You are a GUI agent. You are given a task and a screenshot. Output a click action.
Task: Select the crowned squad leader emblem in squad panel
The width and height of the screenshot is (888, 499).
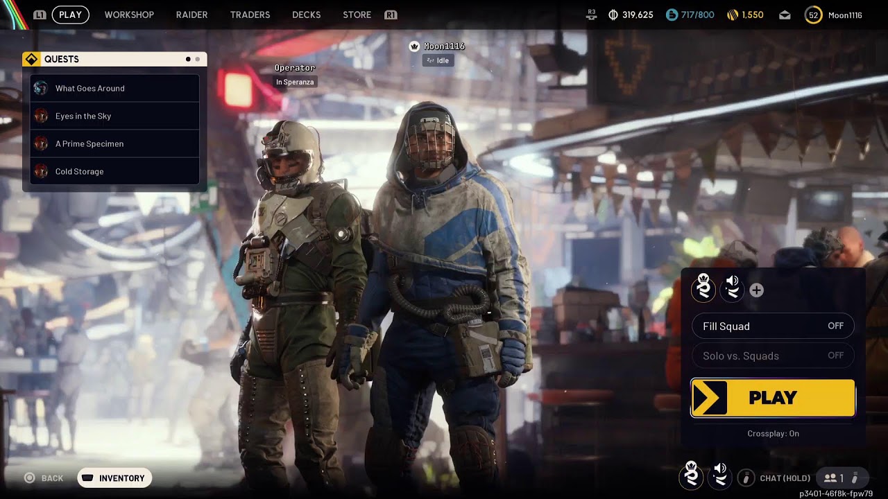click(703, 288)
